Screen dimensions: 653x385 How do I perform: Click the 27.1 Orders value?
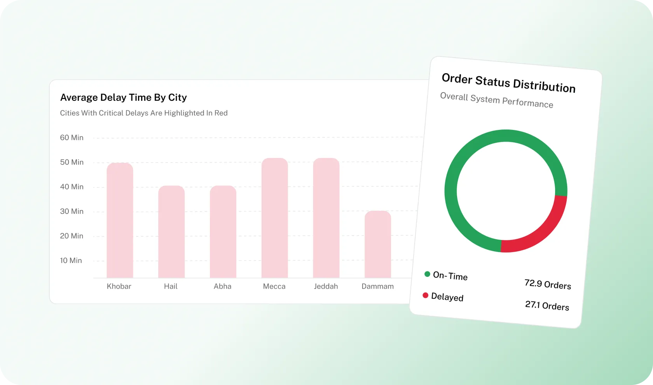tap(547, 306)
